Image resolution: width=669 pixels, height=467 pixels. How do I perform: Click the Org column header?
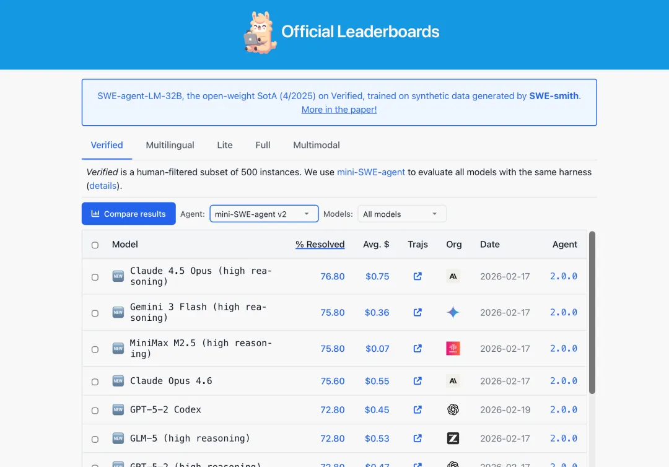(x=454, y=245)
